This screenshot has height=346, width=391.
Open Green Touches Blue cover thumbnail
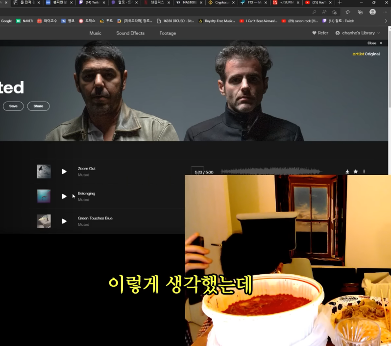[44, 221]
